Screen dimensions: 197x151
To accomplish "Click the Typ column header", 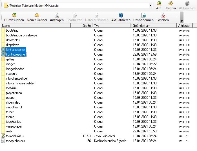I will pos(112,26).
